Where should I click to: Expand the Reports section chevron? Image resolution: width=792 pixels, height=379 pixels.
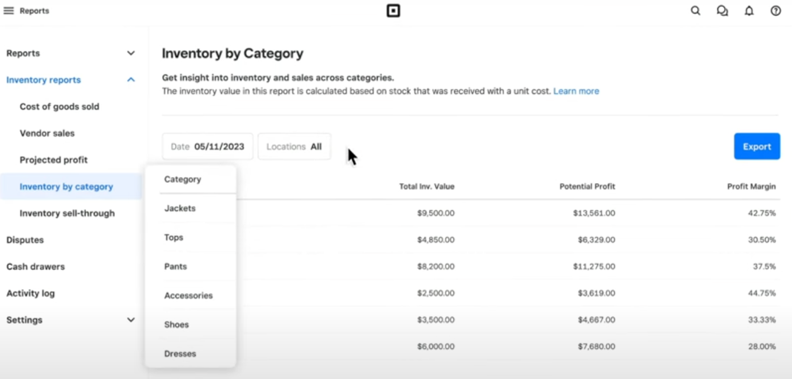click(131, 53)
